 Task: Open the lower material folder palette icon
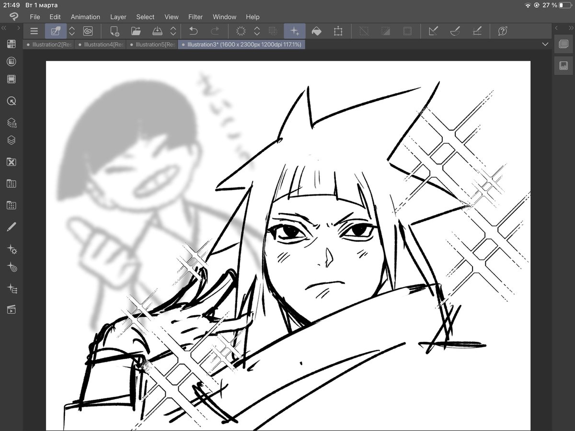pyautogui.click(x=11, y=205)
